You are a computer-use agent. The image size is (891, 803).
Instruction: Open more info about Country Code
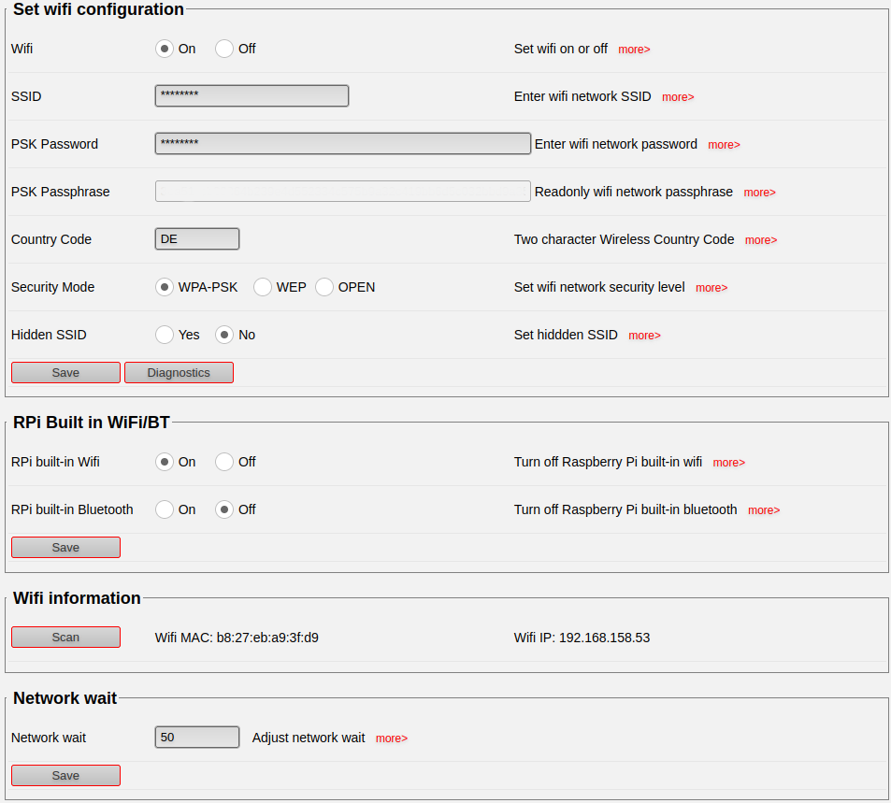761,239
